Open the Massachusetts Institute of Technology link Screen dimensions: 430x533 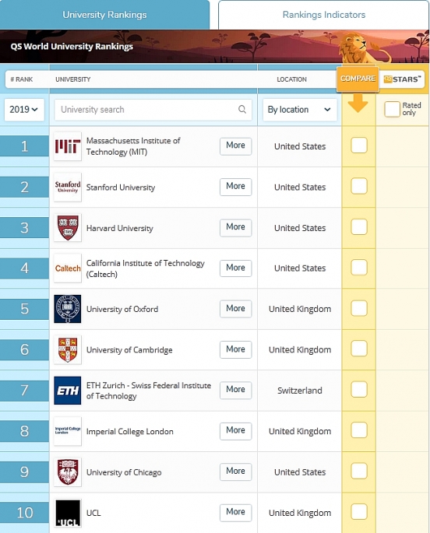pos(133,146)
